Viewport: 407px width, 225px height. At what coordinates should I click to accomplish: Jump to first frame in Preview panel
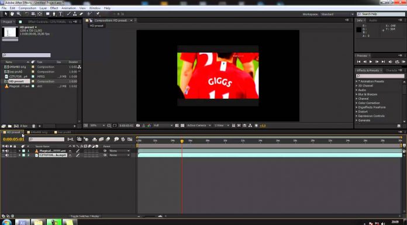tap(358, 62)
